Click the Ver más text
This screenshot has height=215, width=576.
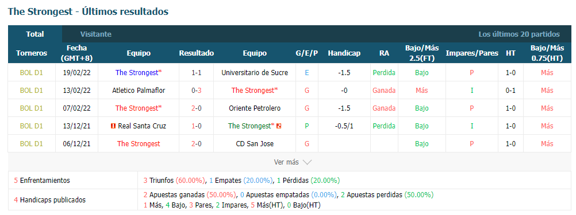pos(286,162)
